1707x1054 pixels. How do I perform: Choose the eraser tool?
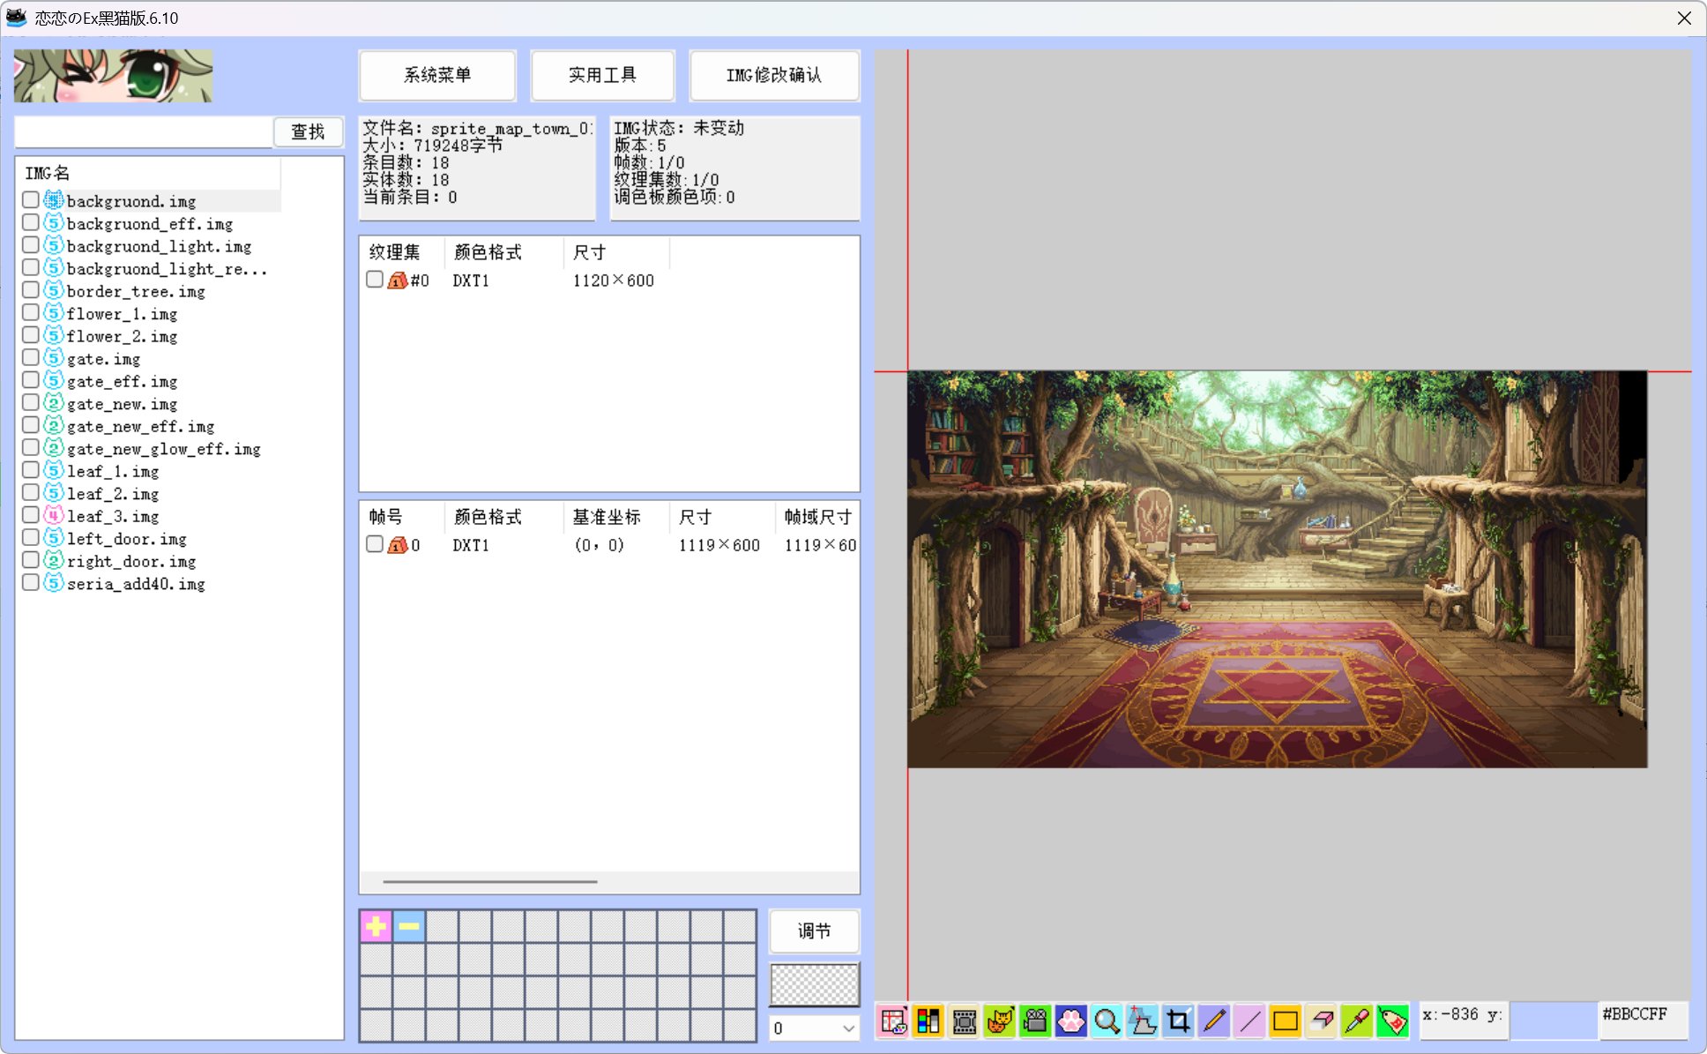pos(1322,1021)
